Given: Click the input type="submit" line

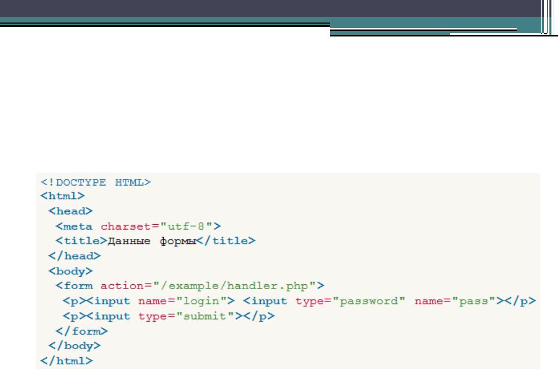Looking at the screenshot, I should coord(168,316).
